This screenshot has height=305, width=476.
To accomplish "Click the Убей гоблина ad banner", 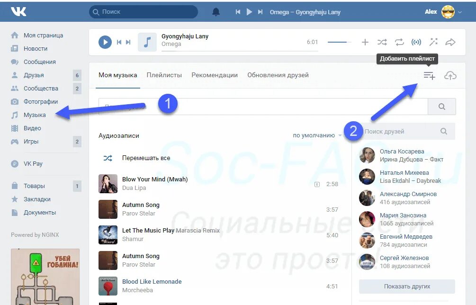I will click(x=45, y=277).
